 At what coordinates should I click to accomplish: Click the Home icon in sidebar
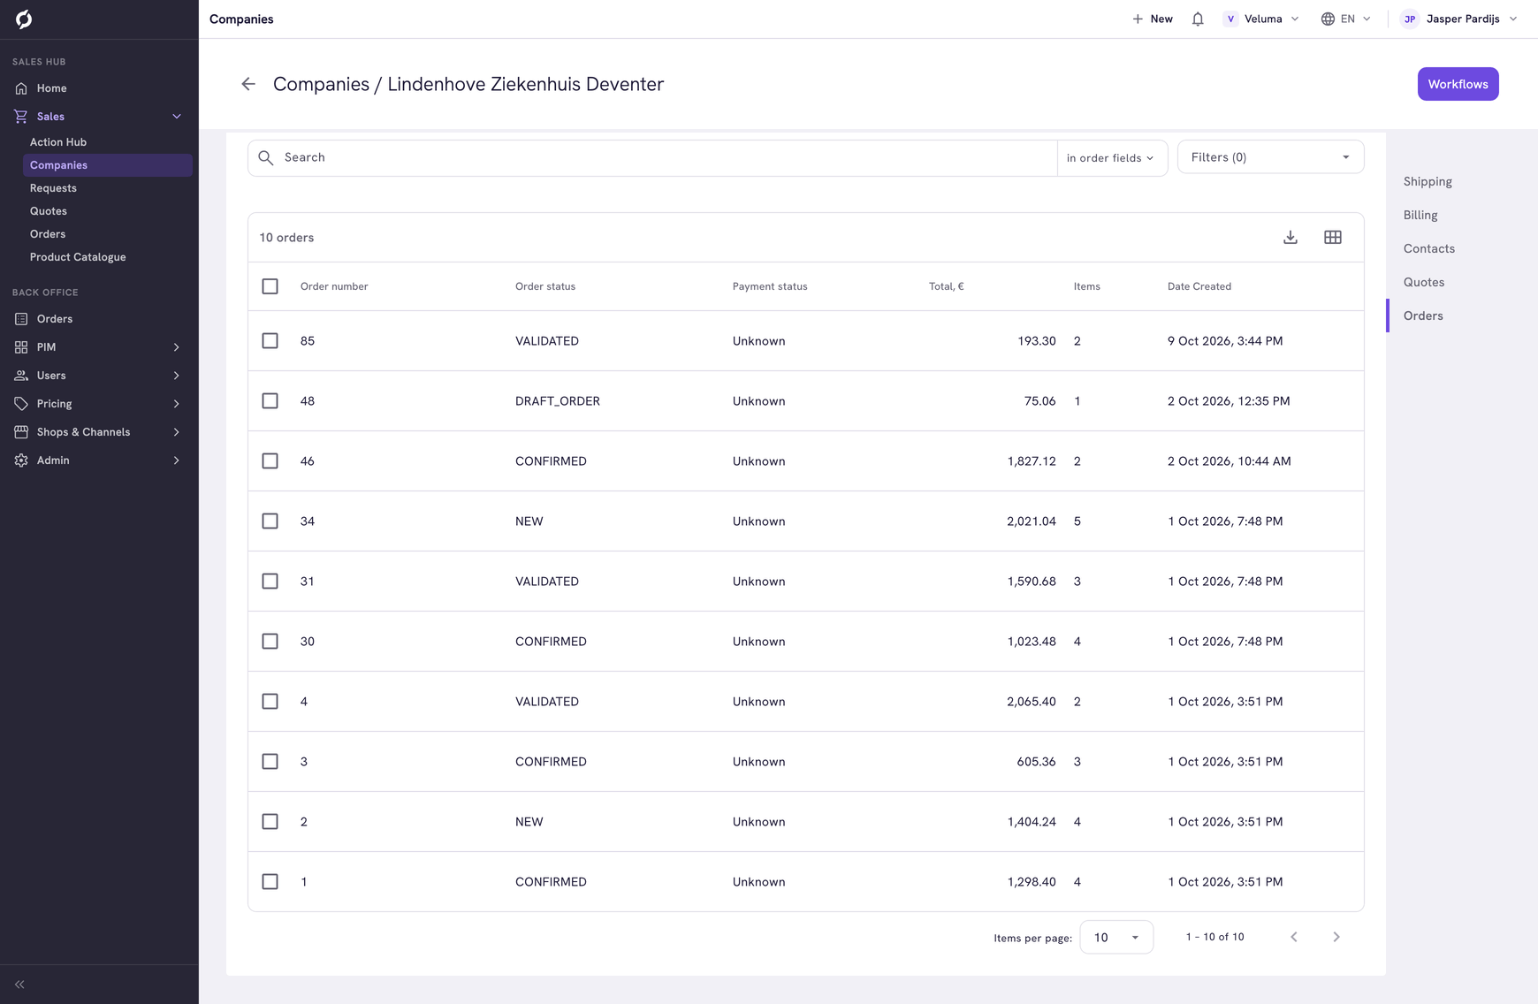pos(21,88)
